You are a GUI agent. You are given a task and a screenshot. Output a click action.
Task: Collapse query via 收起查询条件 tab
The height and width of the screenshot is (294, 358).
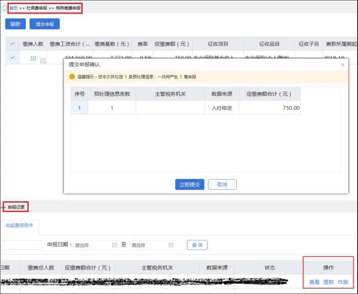(x=19, y=225)
